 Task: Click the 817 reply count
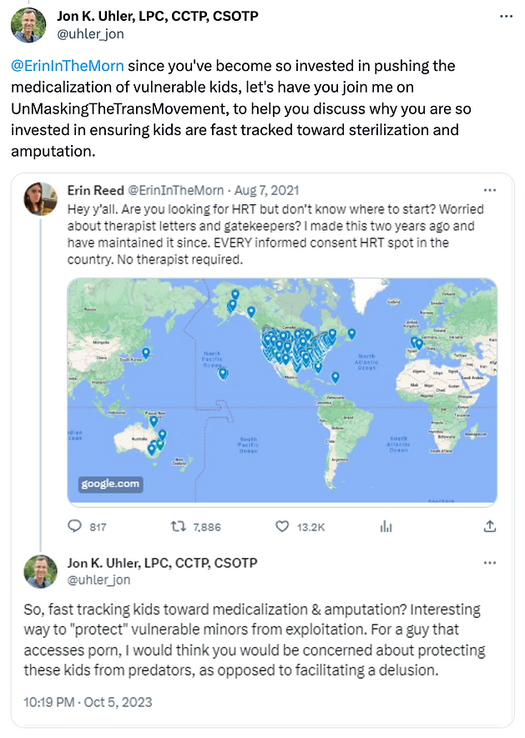pyautogui.click(x=99, y=526)
